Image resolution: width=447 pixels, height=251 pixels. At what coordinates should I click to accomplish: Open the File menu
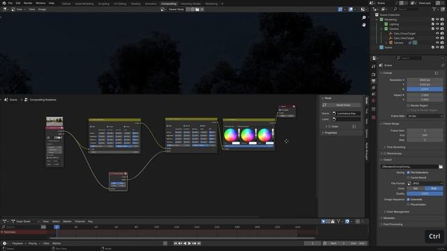[x=10, y=3]
